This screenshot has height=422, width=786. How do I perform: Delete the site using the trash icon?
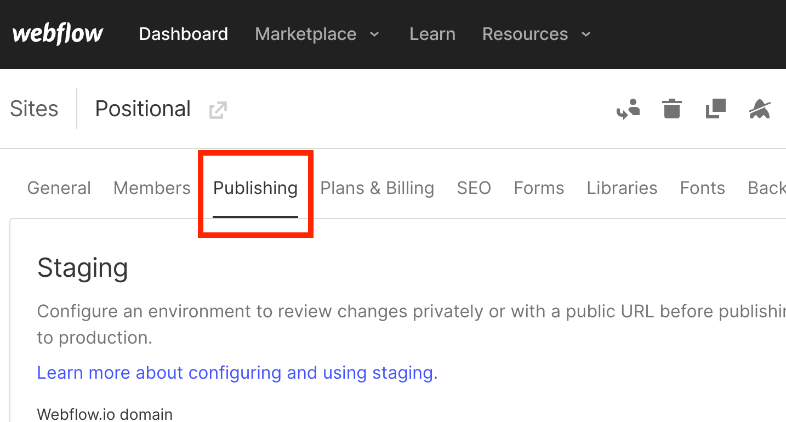pos(671,109)
